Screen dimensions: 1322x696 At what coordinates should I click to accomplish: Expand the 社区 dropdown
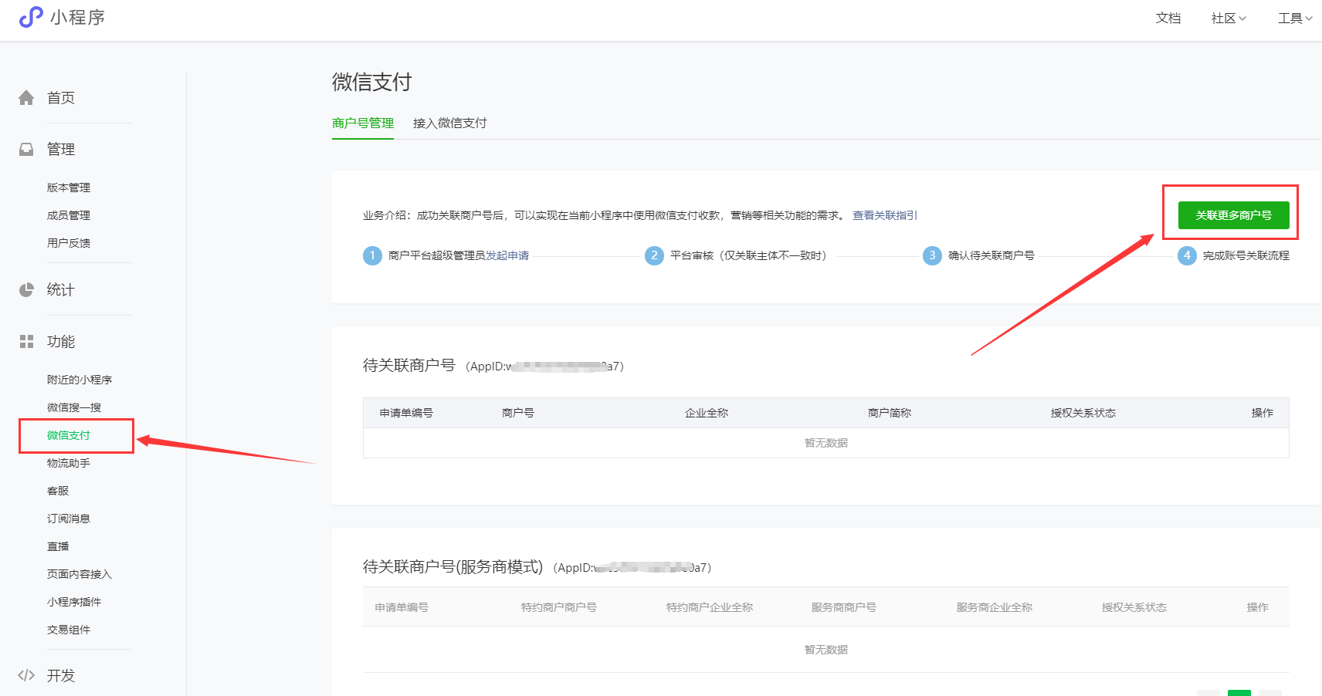tap(1229, 19)
